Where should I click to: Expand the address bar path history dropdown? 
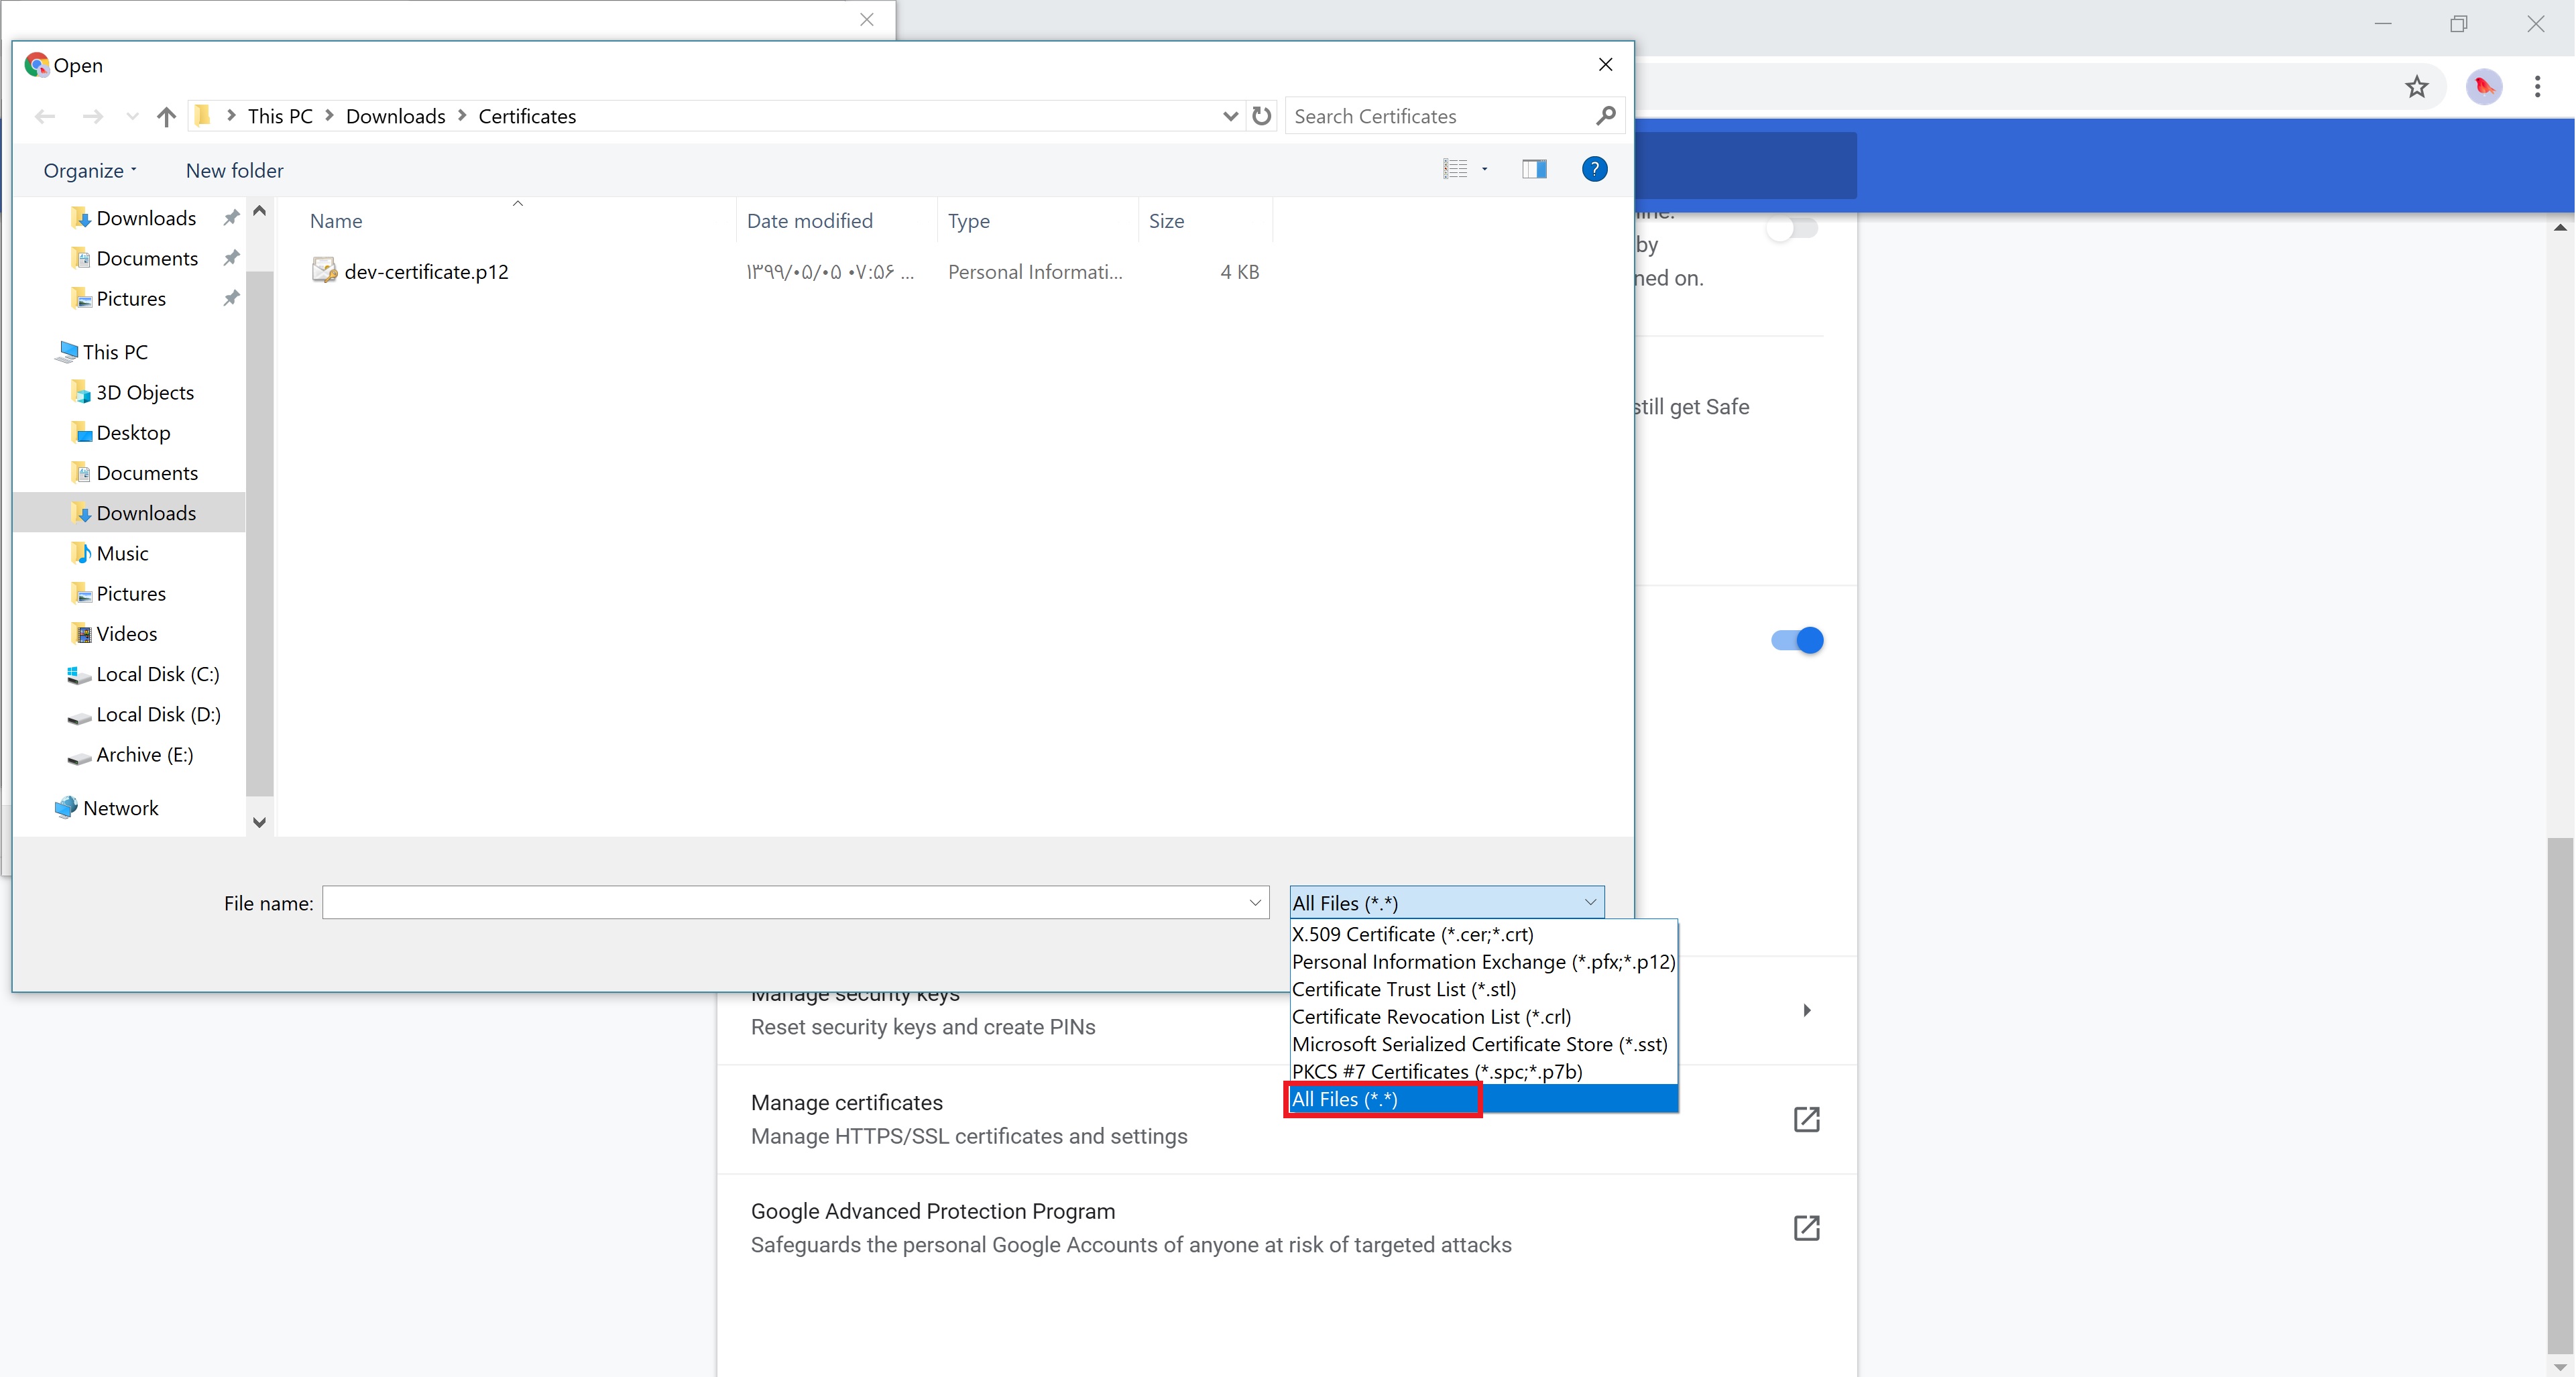click(1230, 116)
